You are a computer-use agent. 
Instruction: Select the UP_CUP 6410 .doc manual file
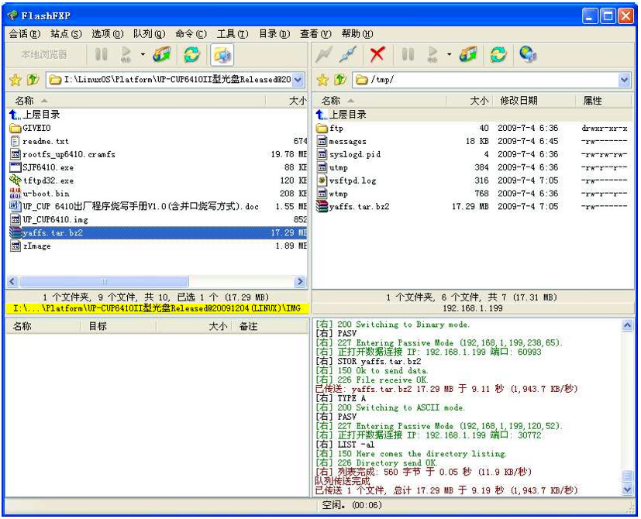click(x=157, y=206)
